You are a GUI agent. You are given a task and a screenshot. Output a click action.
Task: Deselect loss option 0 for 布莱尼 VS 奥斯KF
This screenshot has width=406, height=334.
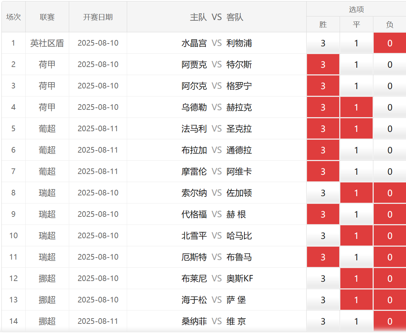coord(390,278)
